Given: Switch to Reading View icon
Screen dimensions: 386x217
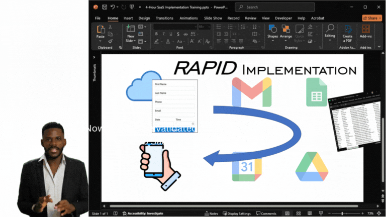Looking at the screenshot, I should tap(310, 213).
